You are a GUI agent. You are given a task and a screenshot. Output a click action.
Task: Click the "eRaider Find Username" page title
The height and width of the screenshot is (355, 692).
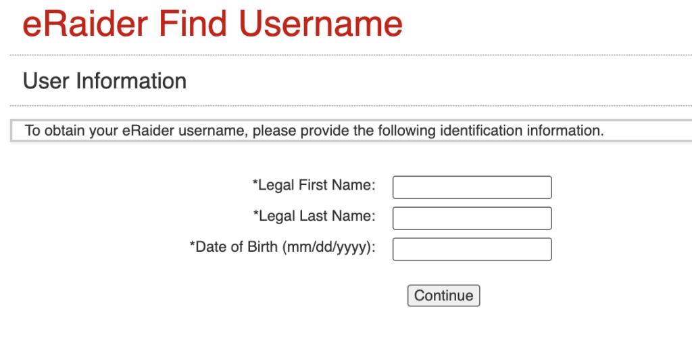pos(212,24)
